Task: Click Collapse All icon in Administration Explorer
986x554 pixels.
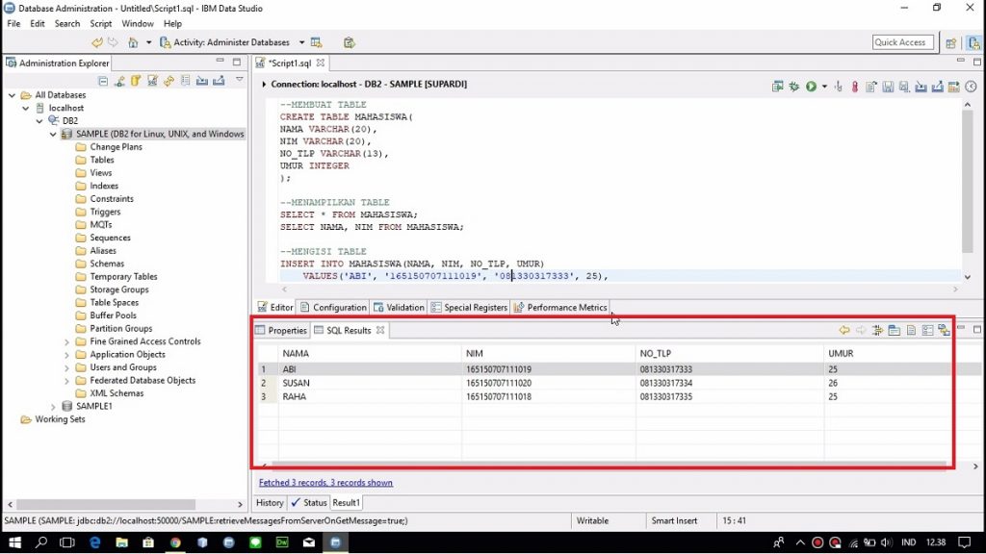Action: coord(104,81)
